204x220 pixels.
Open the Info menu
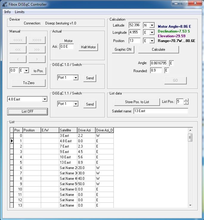7,12
